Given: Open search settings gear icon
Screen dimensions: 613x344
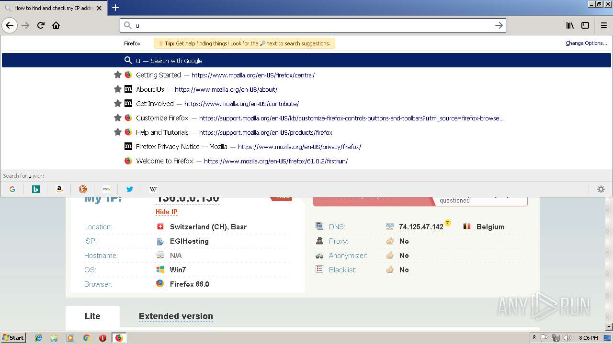Looking at the screenshot, I should coord(601,189).
